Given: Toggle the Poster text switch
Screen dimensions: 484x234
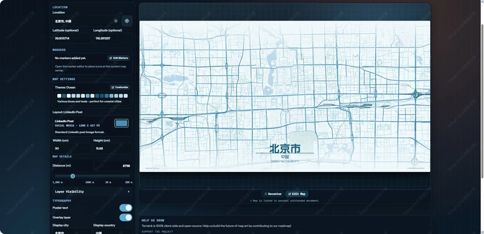Looking at the screenshot, I should pos(126,208).
